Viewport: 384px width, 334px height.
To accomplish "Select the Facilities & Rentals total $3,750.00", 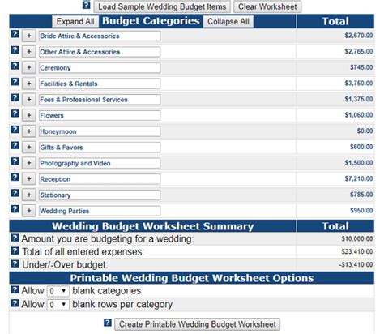I will click(359, 83).
